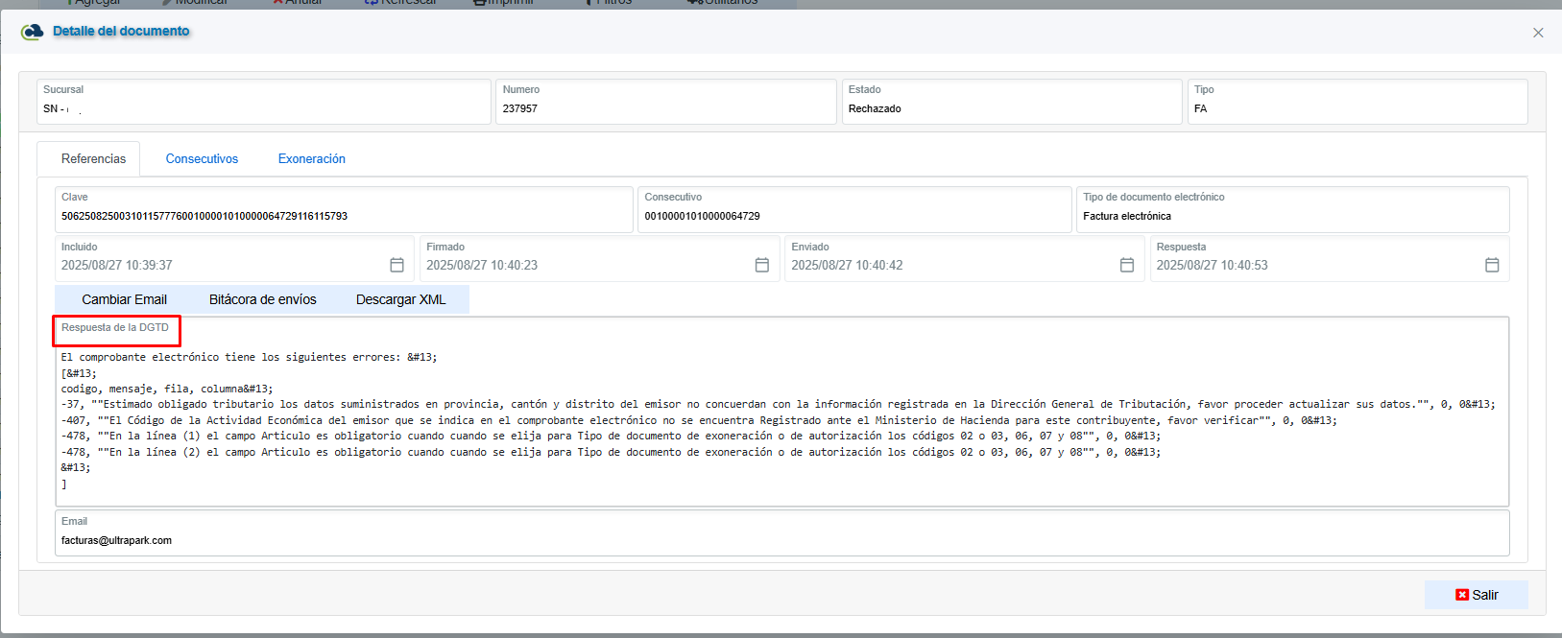
Task: Click the Cambiar Email button
Action: click(124, 299)
